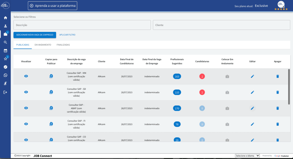View the Consultor SAP - FI job

click(26, 124)
